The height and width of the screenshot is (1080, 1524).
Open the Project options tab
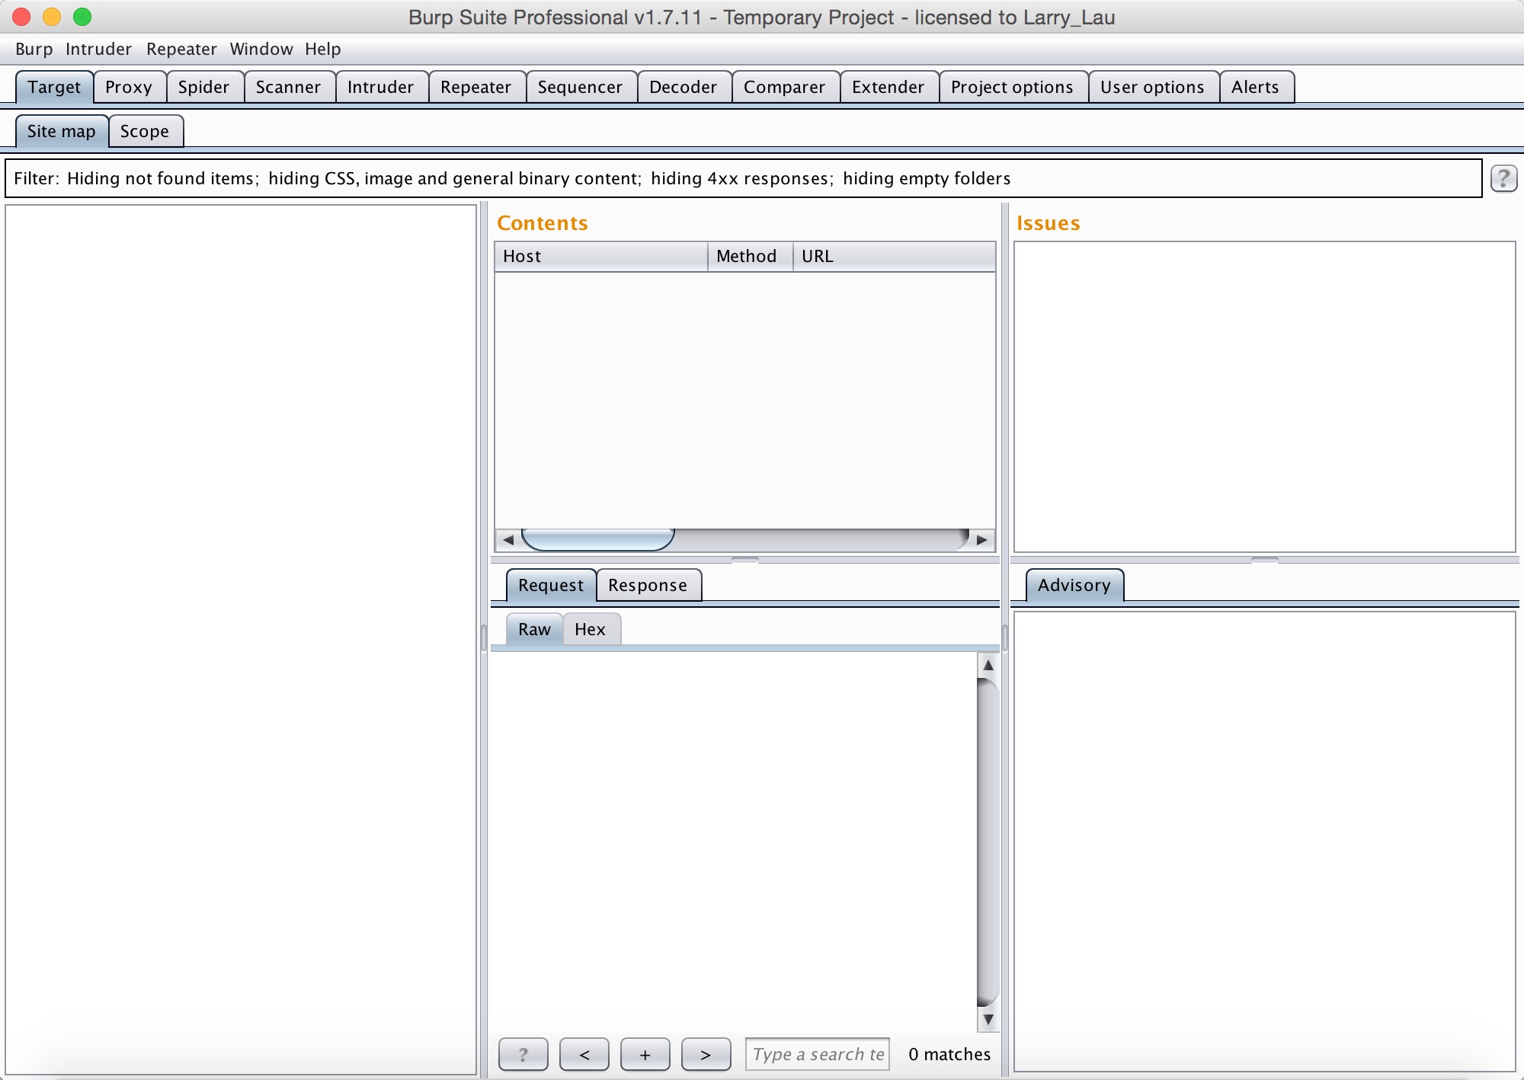click(x=1012, y=87)
